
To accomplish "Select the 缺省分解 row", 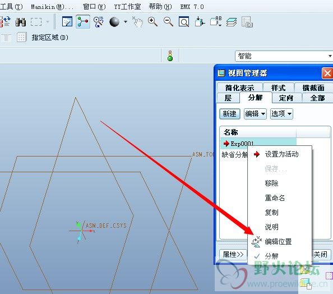I will pos(234,154).
